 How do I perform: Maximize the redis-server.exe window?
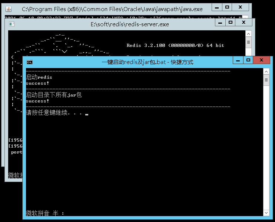pos(230,23)
